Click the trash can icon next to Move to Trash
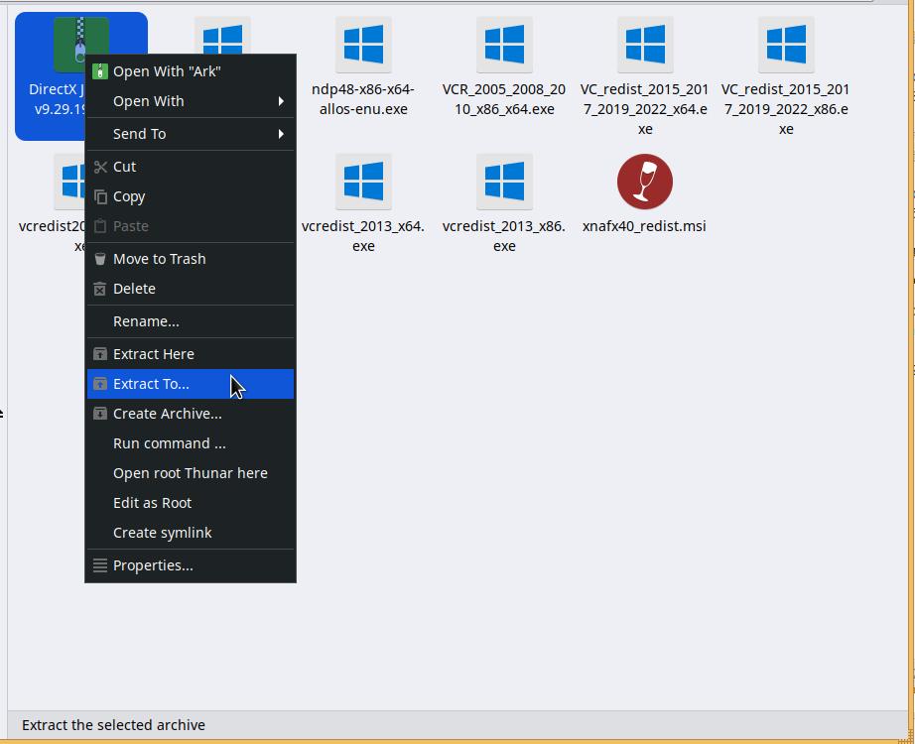The width and height of the screenshot is (915, 744). [100, 259]
